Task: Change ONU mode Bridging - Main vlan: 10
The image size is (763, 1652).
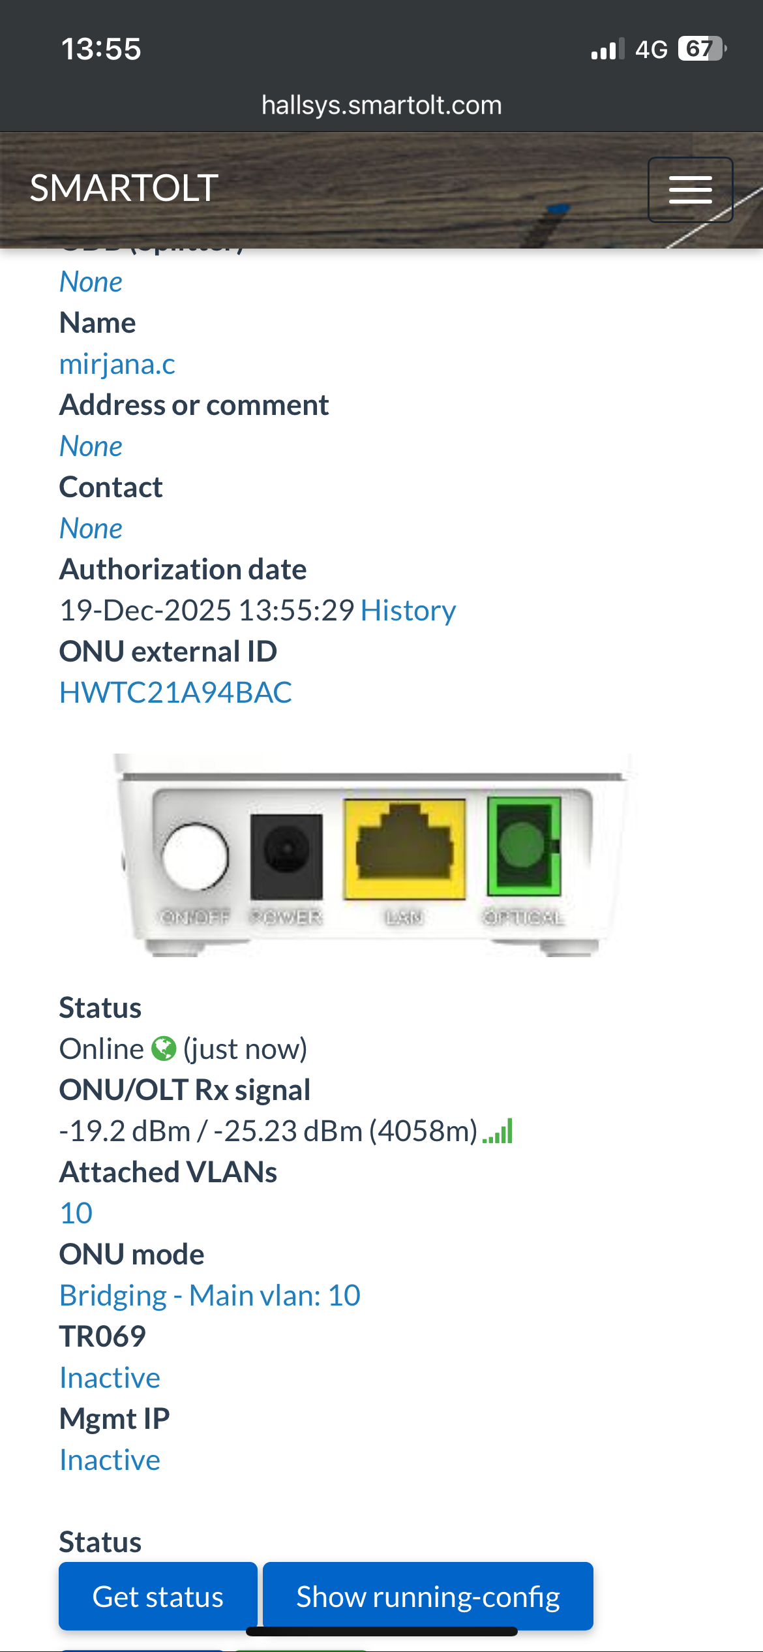Action: pos(210,1296)
